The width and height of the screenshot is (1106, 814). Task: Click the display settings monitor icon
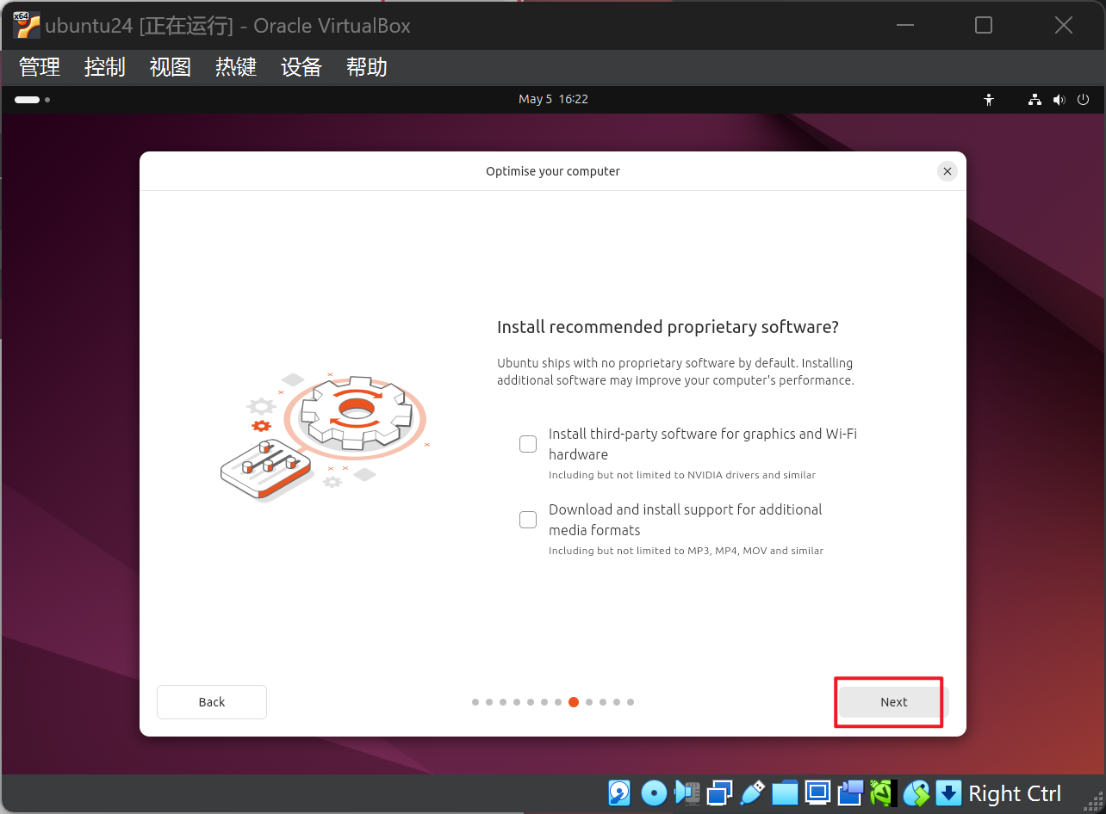[817, 792]
